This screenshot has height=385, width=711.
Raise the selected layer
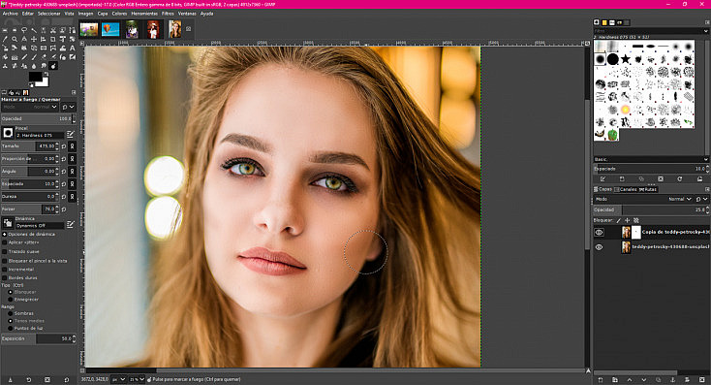(630, 379)
